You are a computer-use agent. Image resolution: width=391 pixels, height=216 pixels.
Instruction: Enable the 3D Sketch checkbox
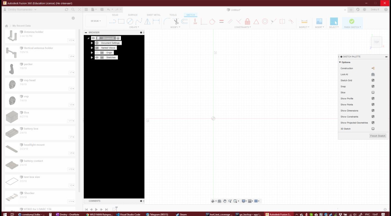tap(373, 129)
